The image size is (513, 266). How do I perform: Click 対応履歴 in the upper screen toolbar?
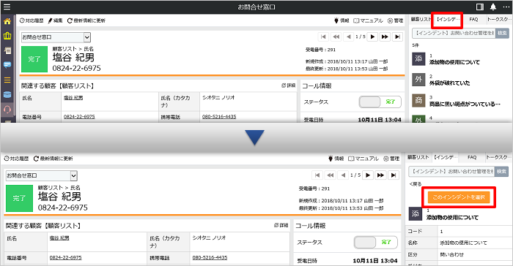[32, 20]
